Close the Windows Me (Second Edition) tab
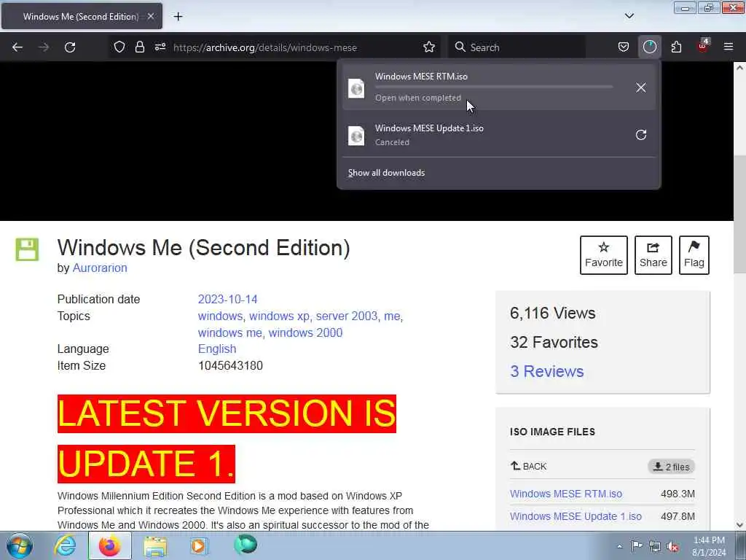Viewport: 746px width, 560px height. 151,16
